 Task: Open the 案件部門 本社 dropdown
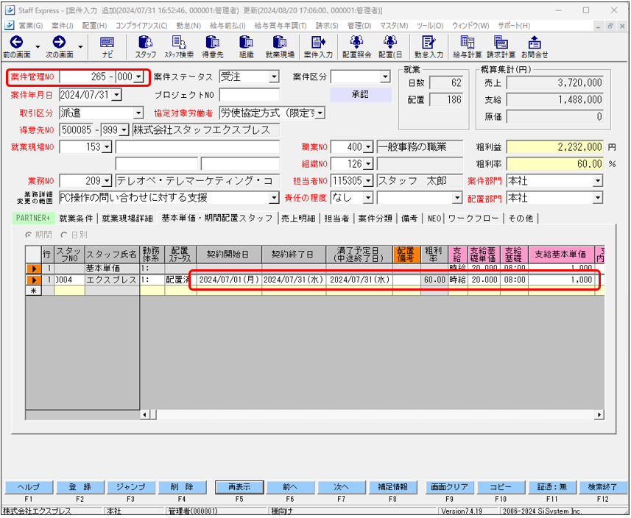tap(598, 181)
